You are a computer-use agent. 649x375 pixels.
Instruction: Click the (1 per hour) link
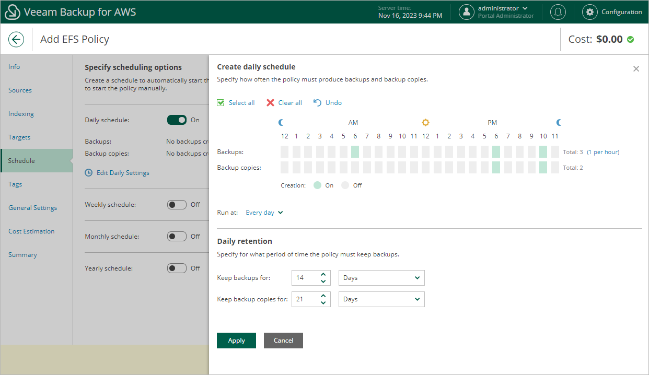[x=603, y=152]
